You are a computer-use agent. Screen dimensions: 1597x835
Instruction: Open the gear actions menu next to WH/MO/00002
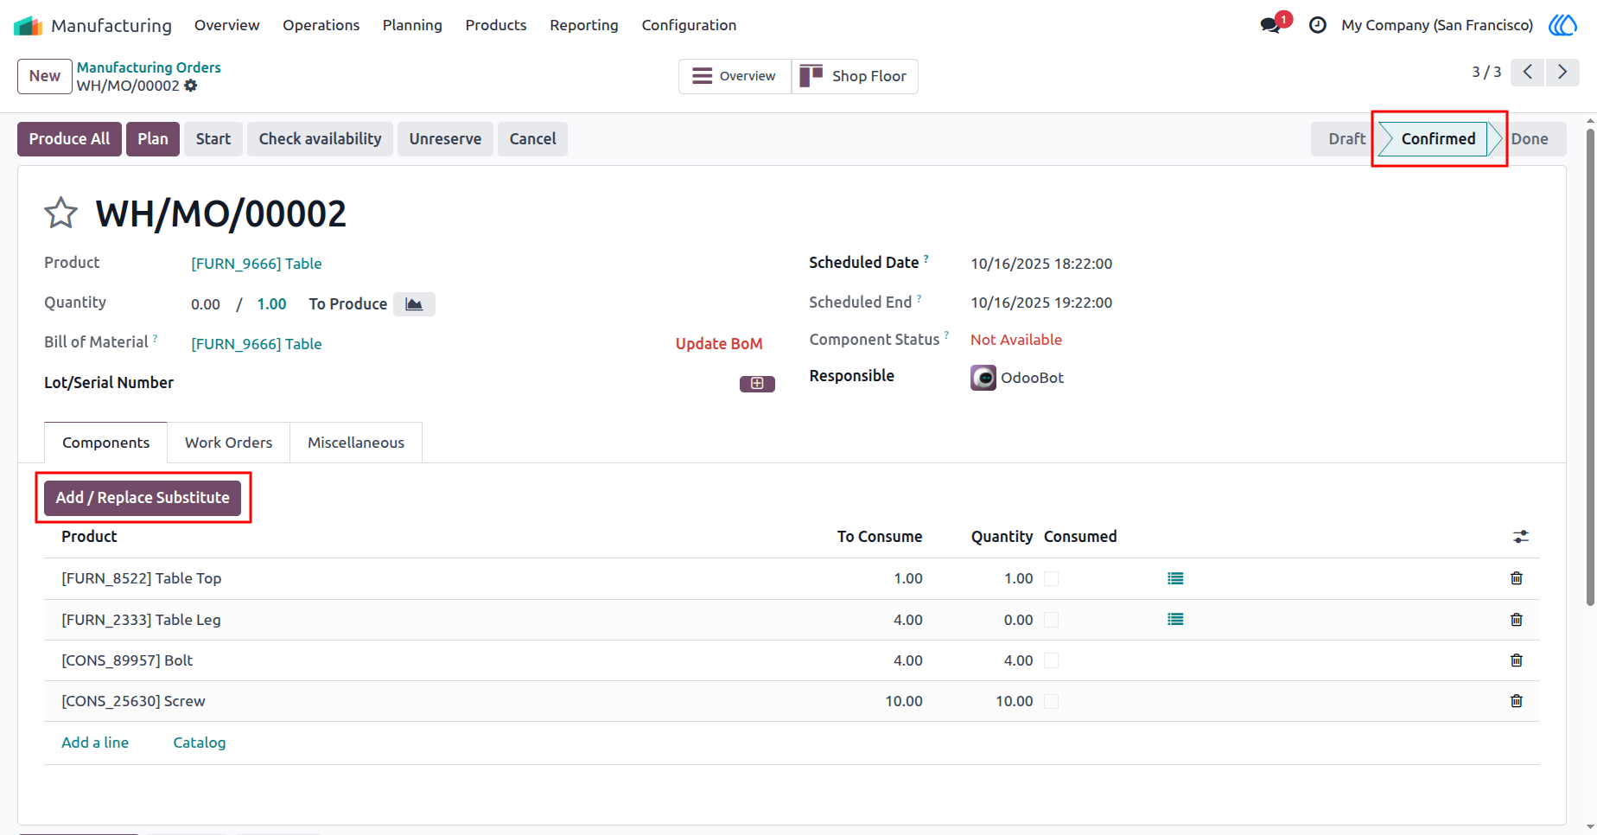tap(191, 86)
